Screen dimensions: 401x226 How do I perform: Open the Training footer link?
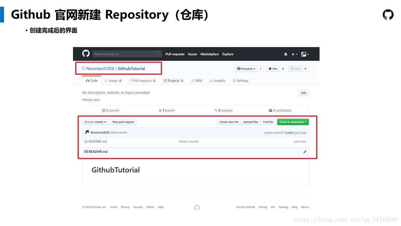[x=283, y=207]
